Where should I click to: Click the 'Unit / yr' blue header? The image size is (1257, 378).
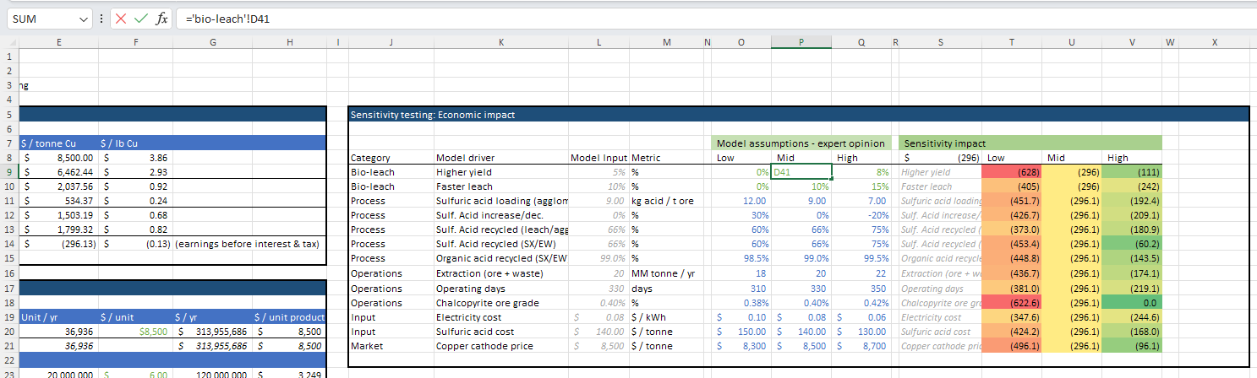(58, 317)
